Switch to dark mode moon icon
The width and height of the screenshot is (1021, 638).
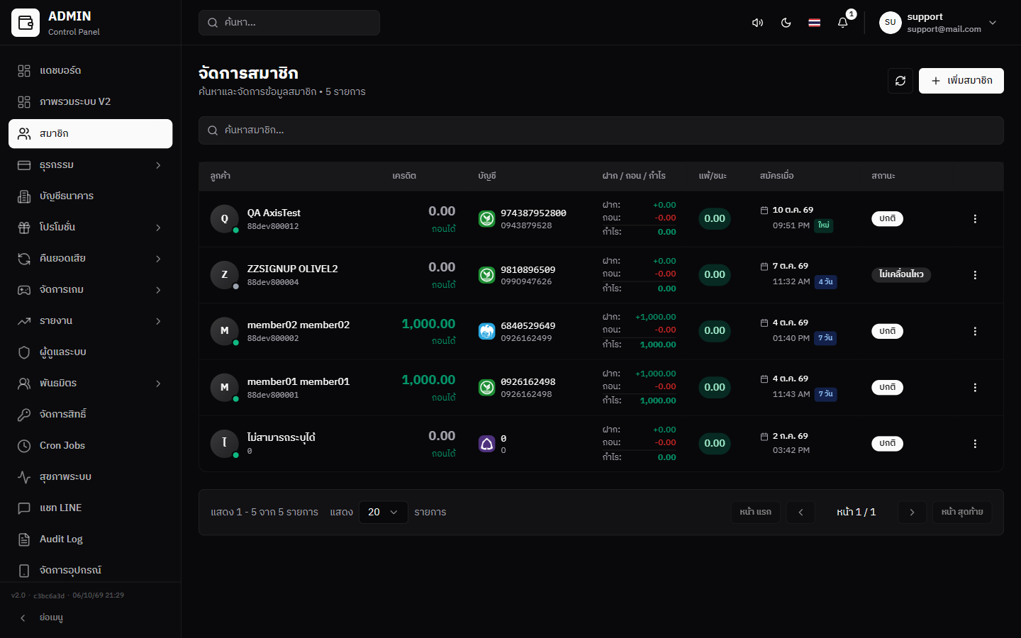786,23
